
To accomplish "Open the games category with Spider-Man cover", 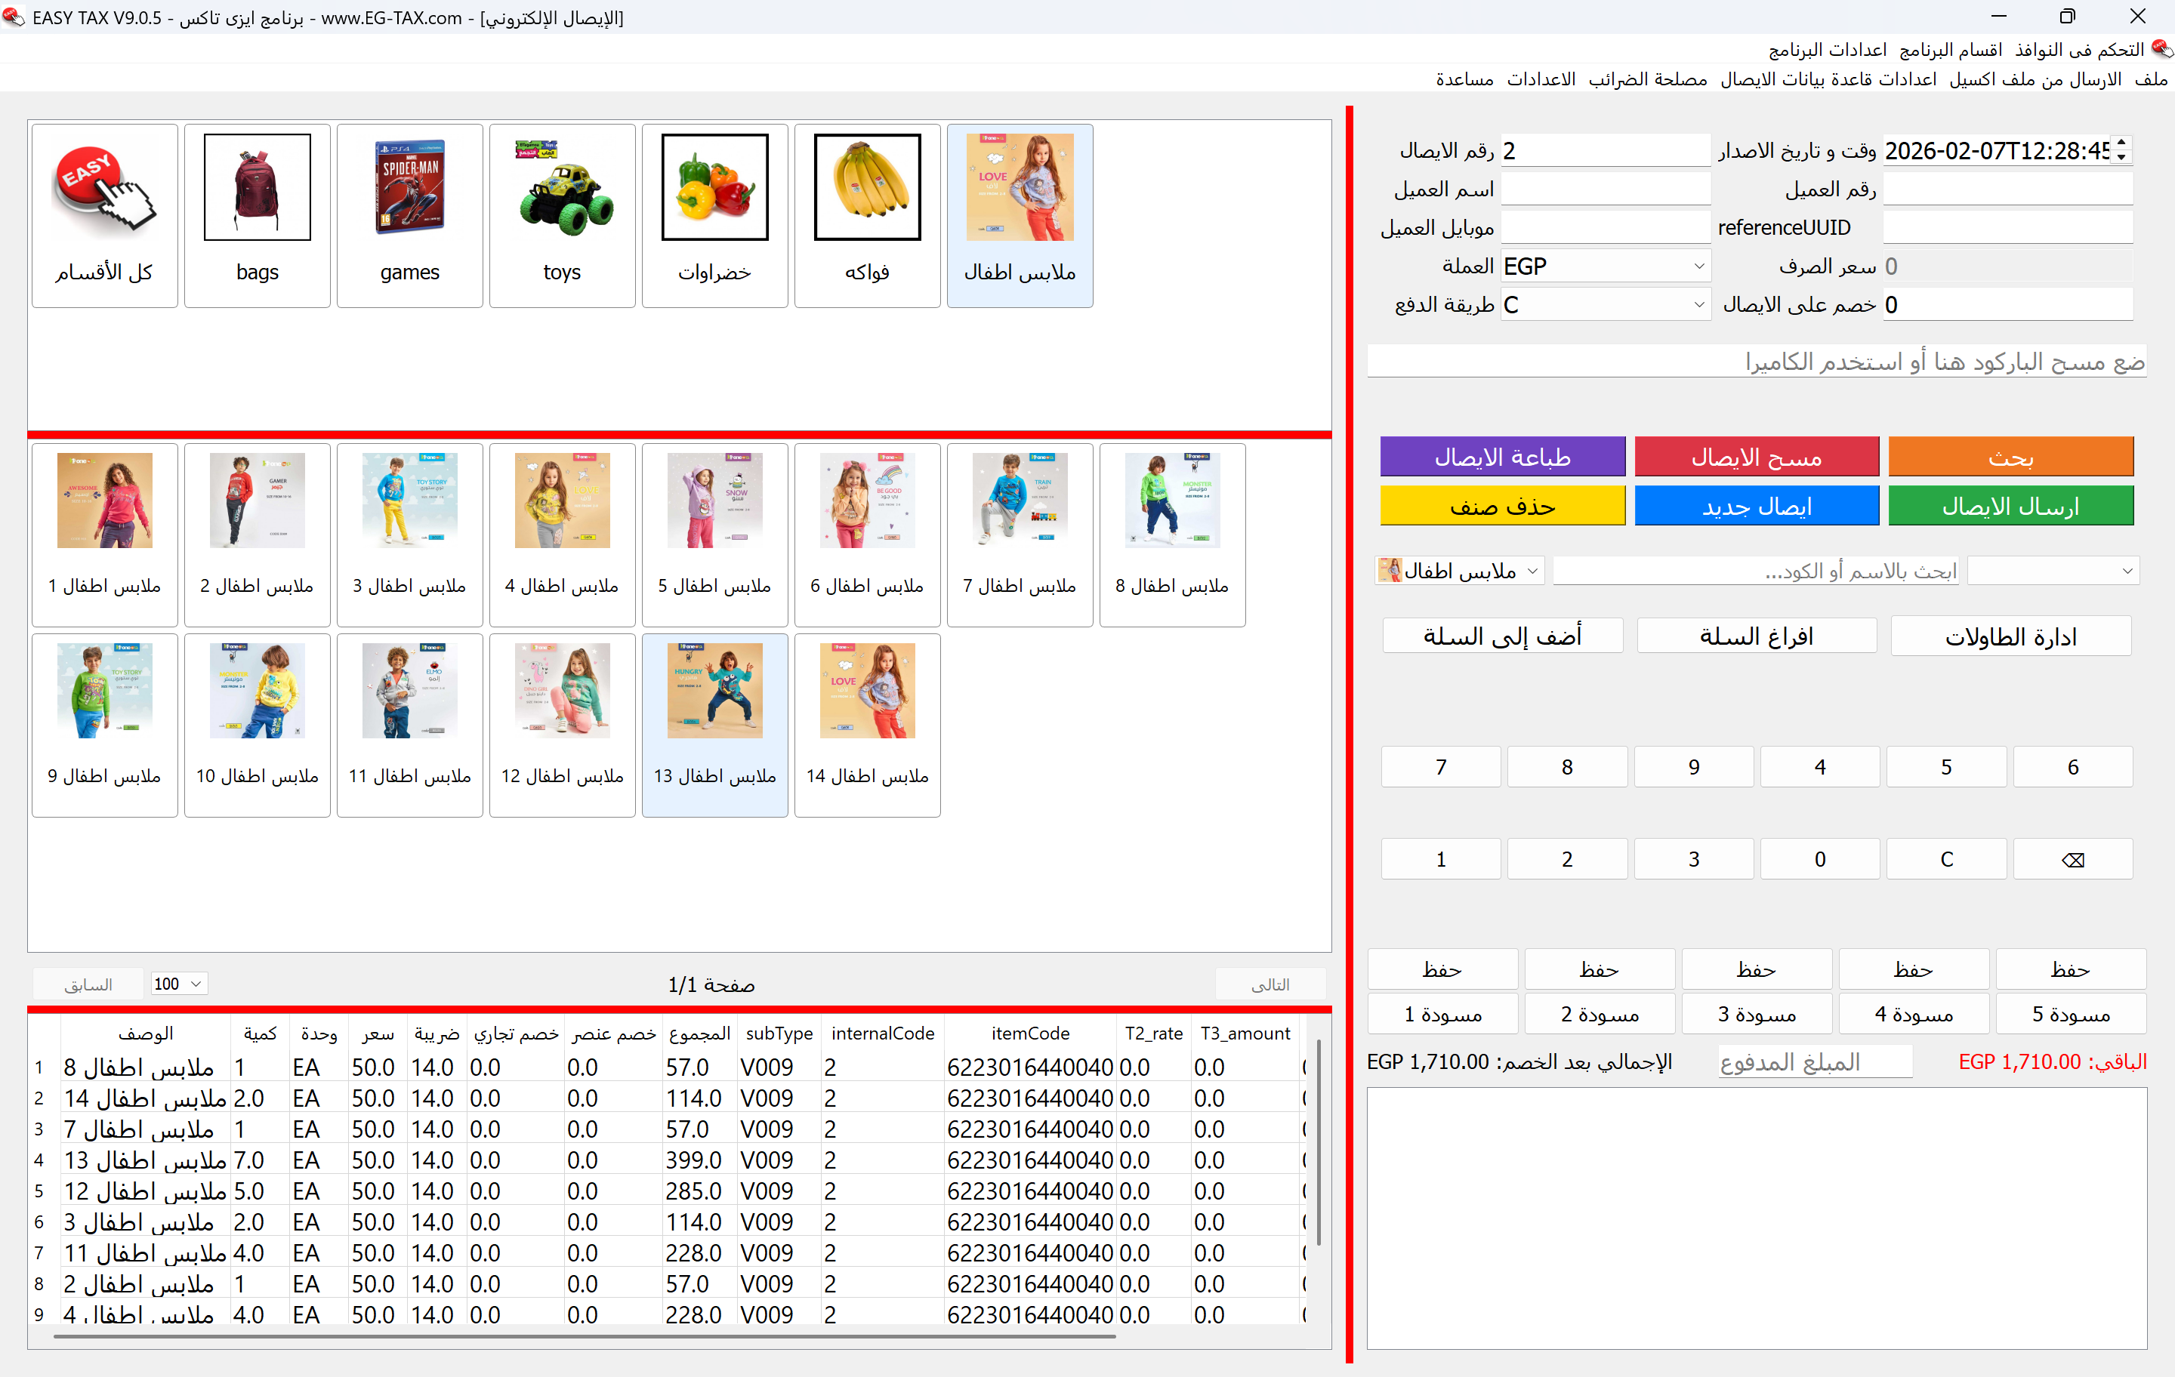I will (x=409, y=188).
